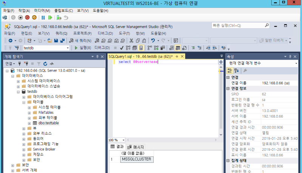
Task: Toggle alphabetical sort in Properties panel
Action: pos(236,71)
